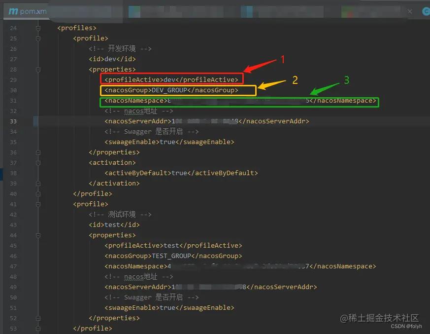Place cursor in <id>dev</id> line

[x=112, y=59]
